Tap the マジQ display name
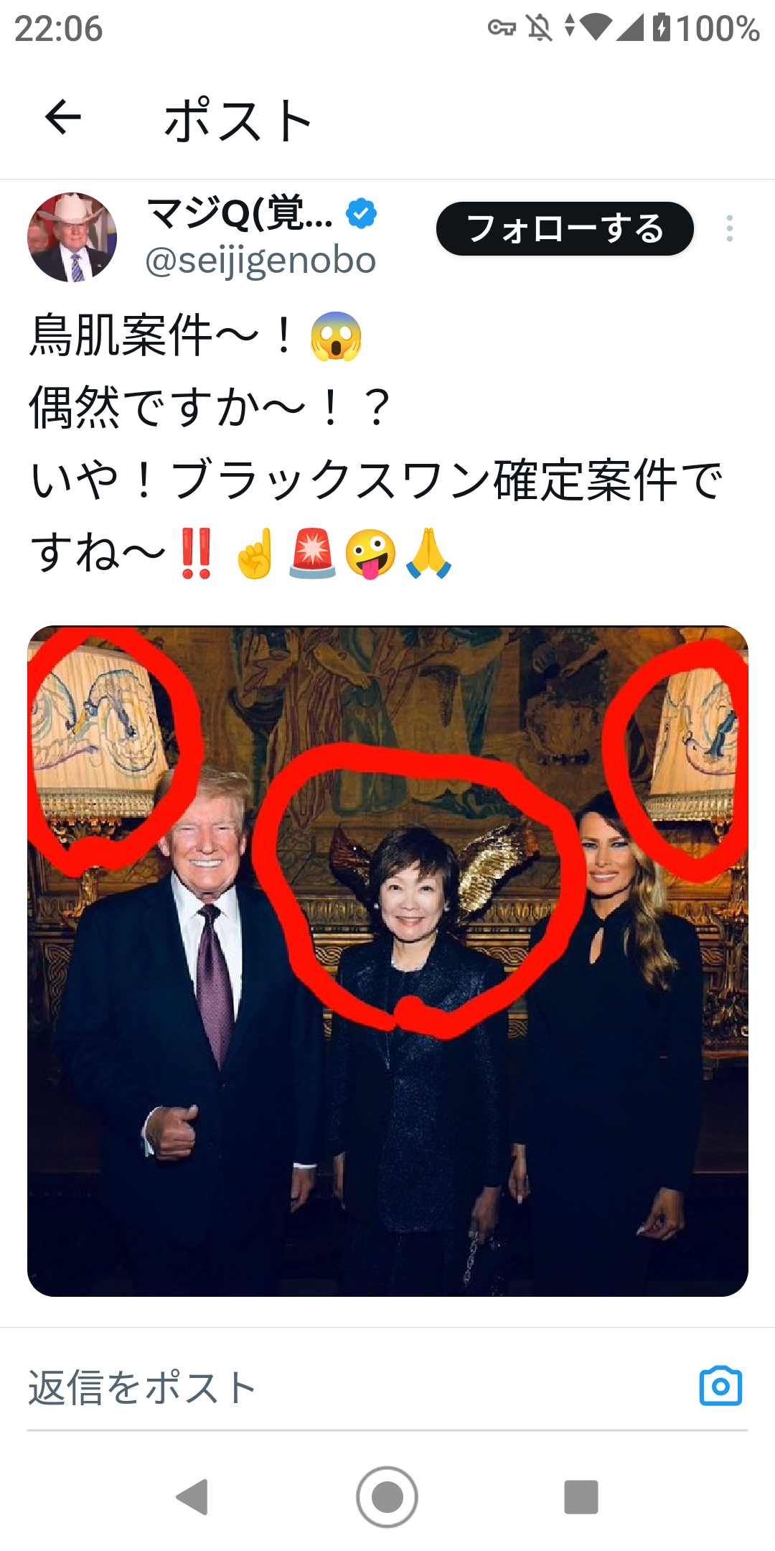Image resolution: width=775 pixels, height=1551 pixels. [240, 213]
